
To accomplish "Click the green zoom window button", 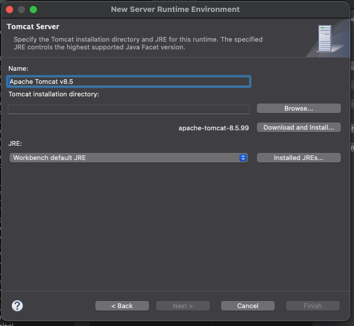I will click(33, 10).
